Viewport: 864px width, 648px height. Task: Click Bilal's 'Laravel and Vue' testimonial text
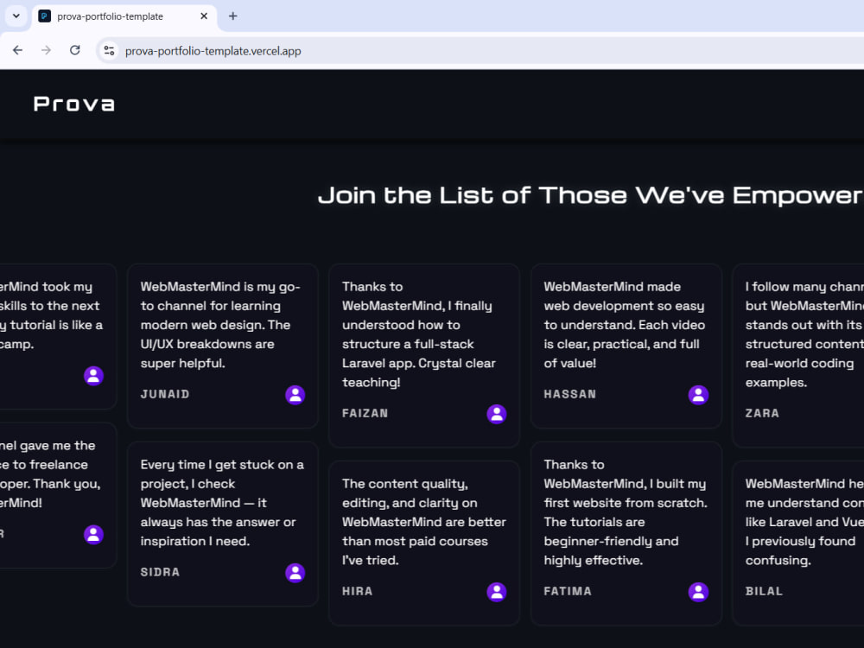[x=804, y=522]
